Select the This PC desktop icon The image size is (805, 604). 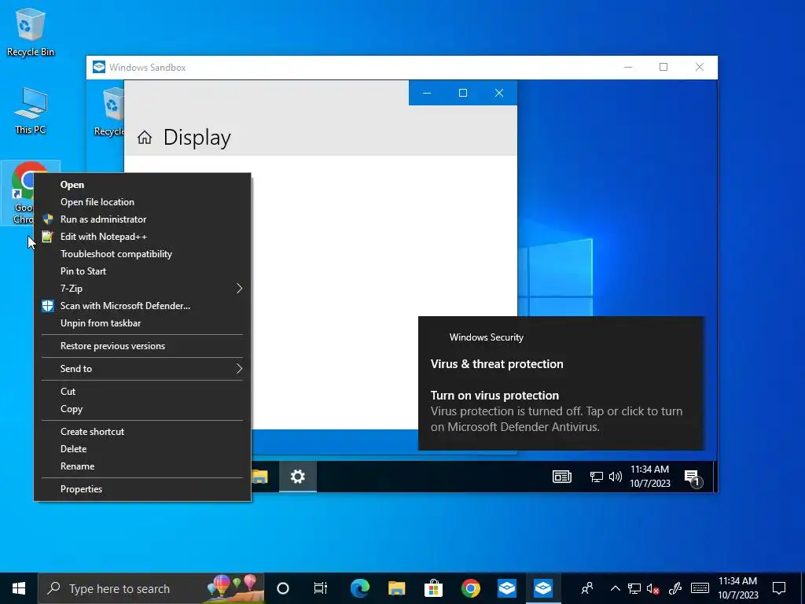click(x=31, y=110)
